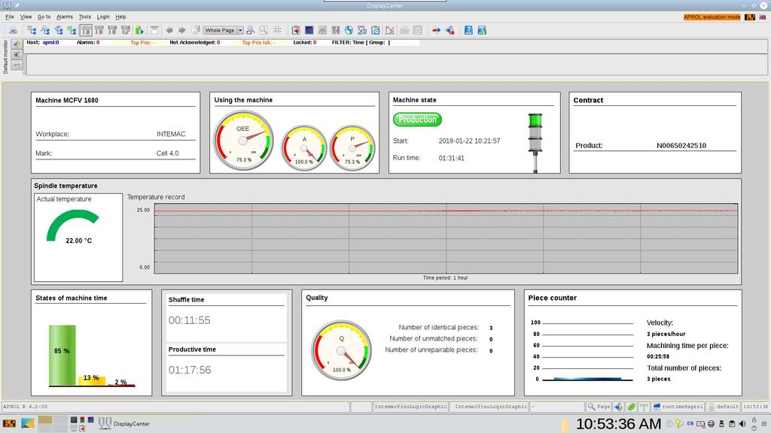
Task: Click the blue trend chart toolbar icon
Action: [x=309, y=30]
